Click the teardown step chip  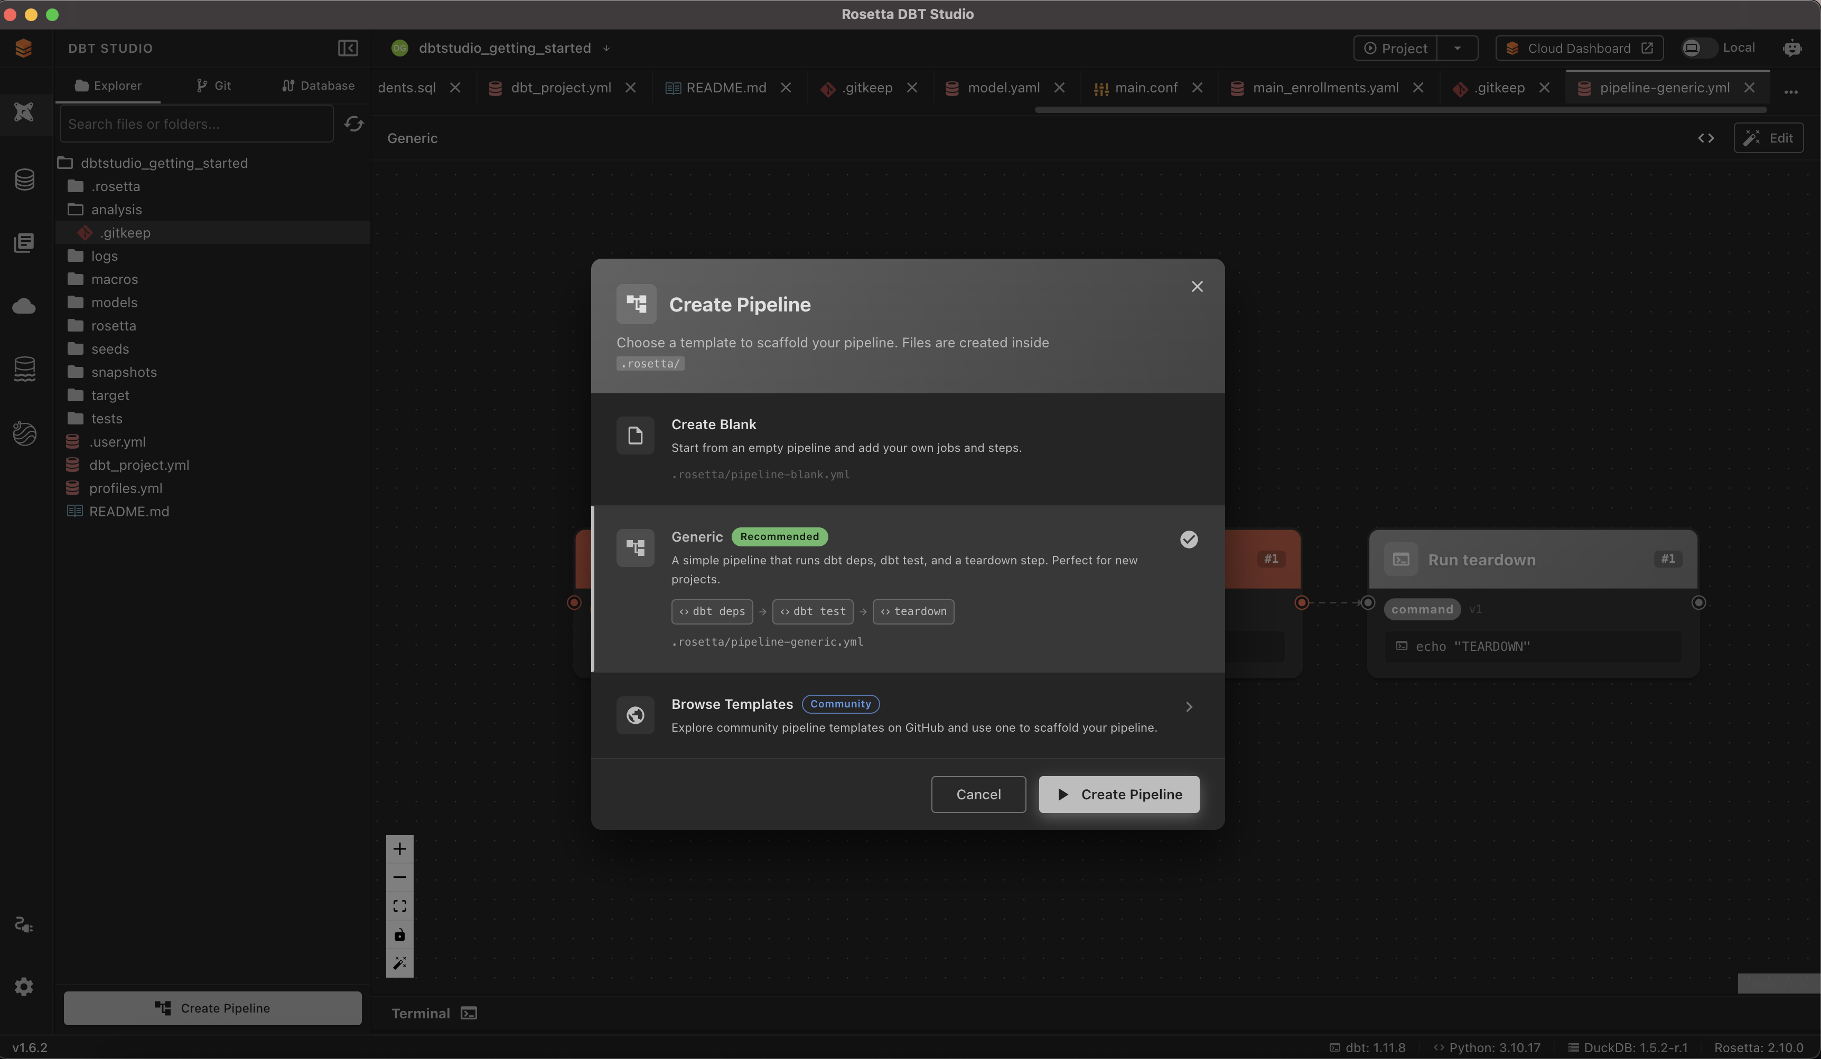pos(913,611)
